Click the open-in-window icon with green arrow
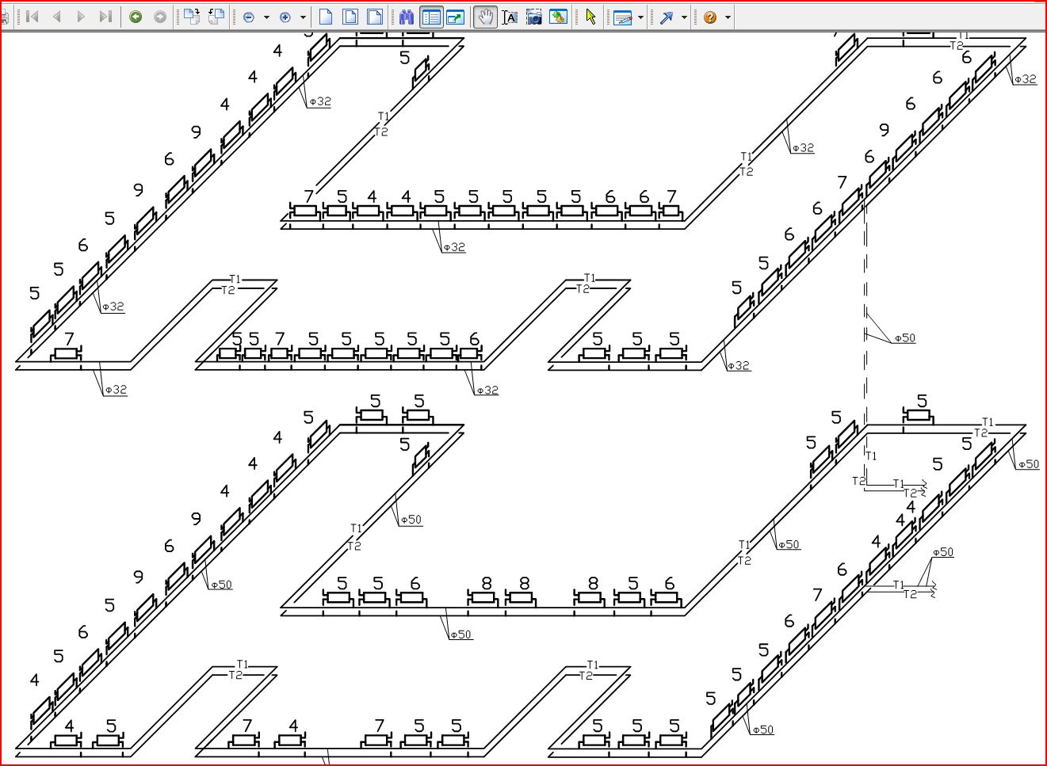 (455, 17)
